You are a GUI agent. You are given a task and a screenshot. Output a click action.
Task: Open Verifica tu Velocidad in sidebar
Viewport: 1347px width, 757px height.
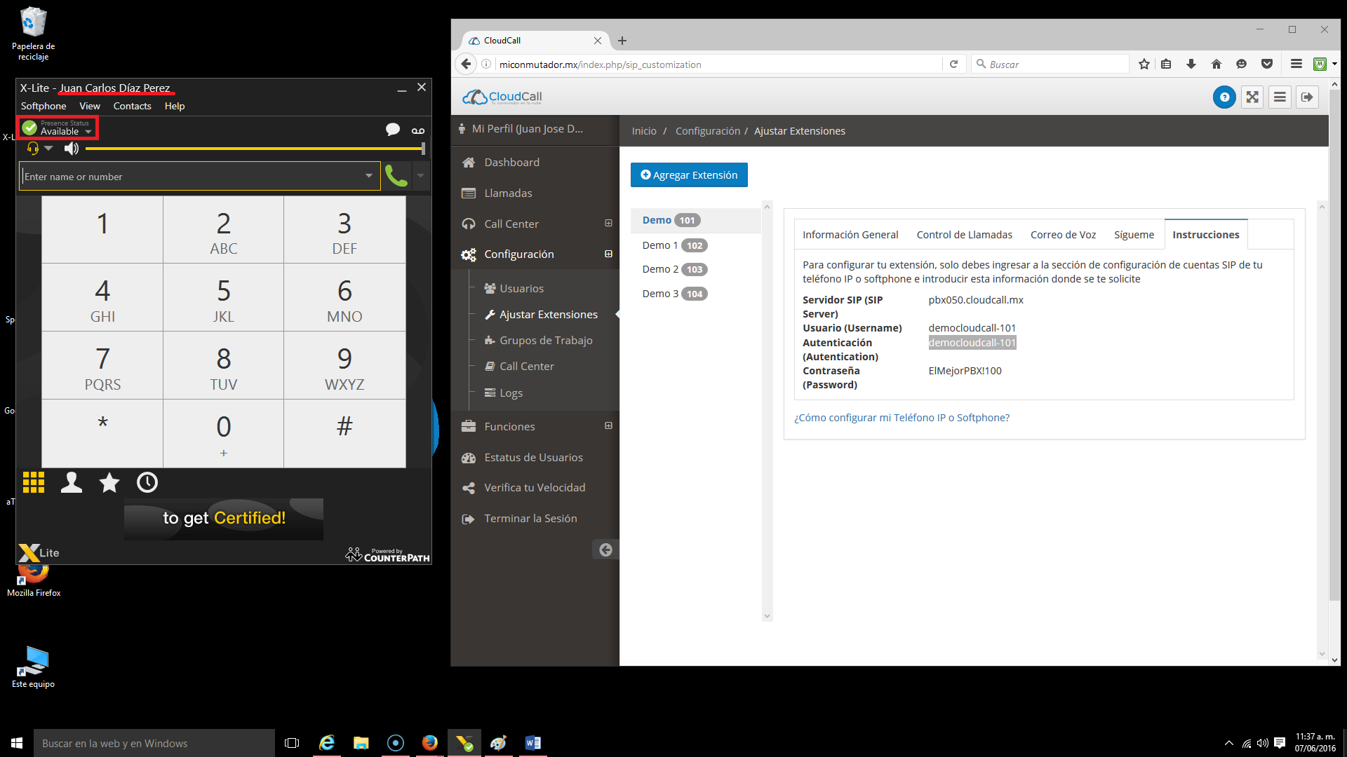click(535, 488)
